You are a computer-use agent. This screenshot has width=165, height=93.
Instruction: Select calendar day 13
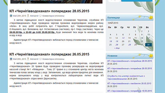(123, 38)
